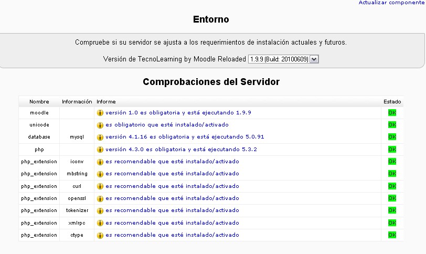Click the info icon in the mbstring row

100,174
